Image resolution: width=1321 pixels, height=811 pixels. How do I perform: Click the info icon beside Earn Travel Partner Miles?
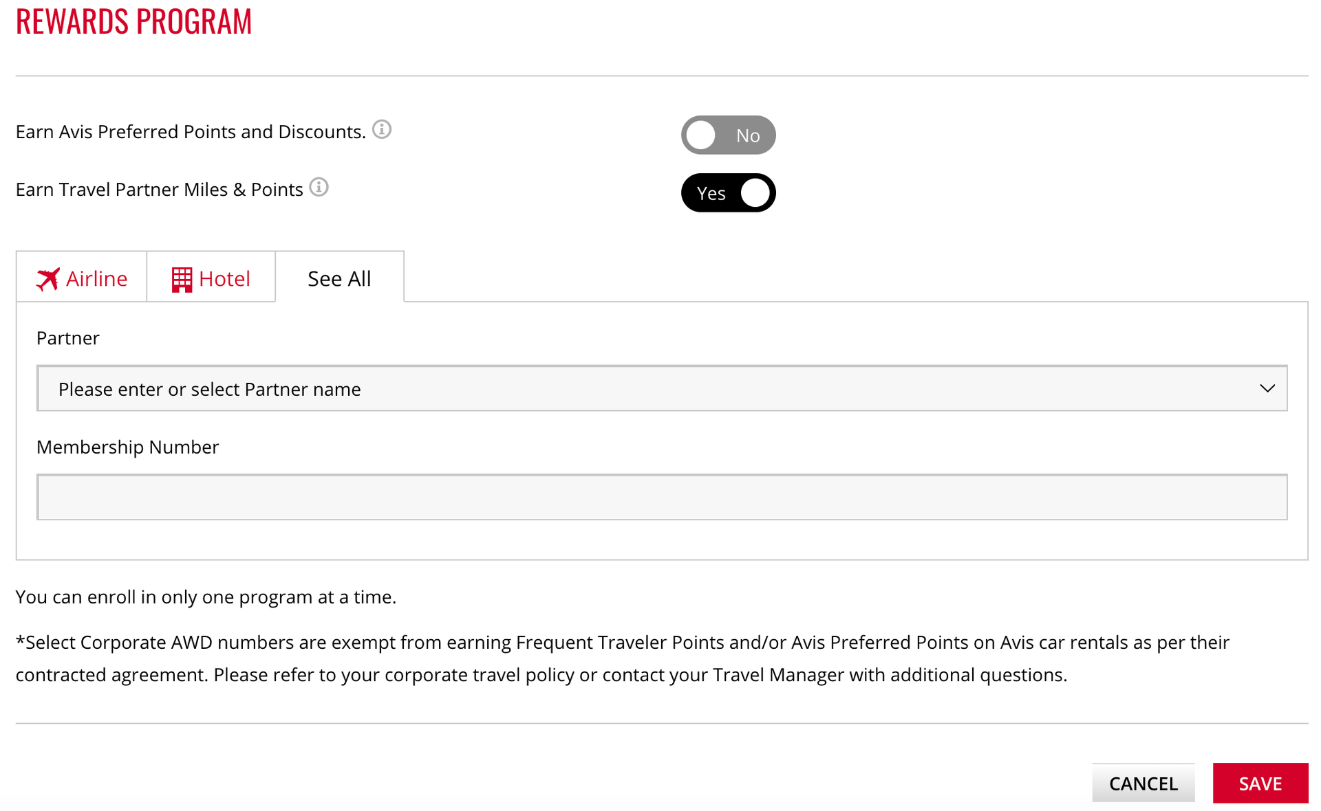319,187
